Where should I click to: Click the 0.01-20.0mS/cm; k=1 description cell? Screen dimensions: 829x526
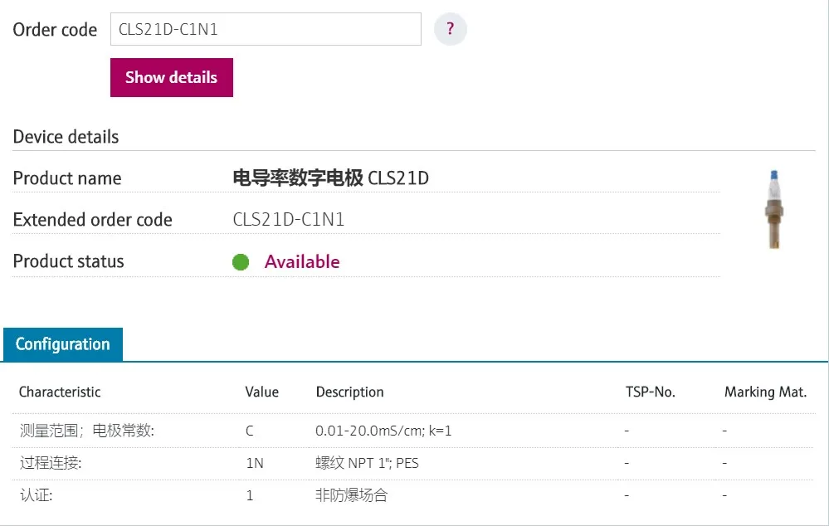383,431
